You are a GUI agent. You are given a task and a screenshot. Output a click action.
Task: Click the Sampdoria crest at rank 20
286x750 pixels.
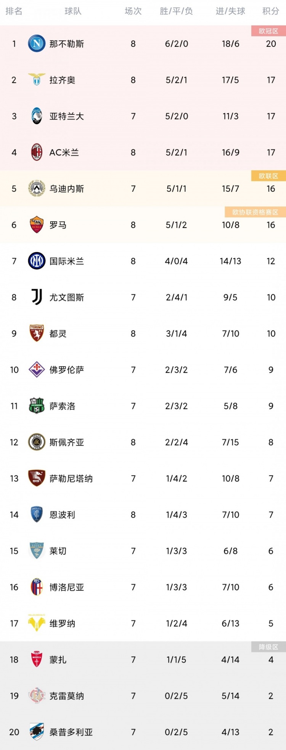click(37, 732)
